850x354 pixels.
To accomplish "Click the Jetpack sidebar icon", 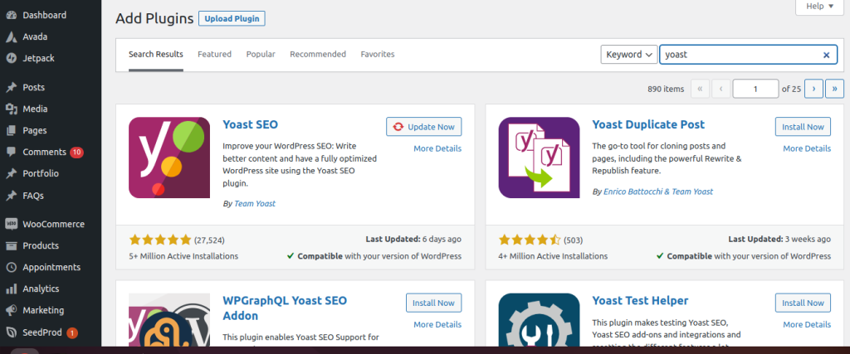I will [x=11, y=58].
